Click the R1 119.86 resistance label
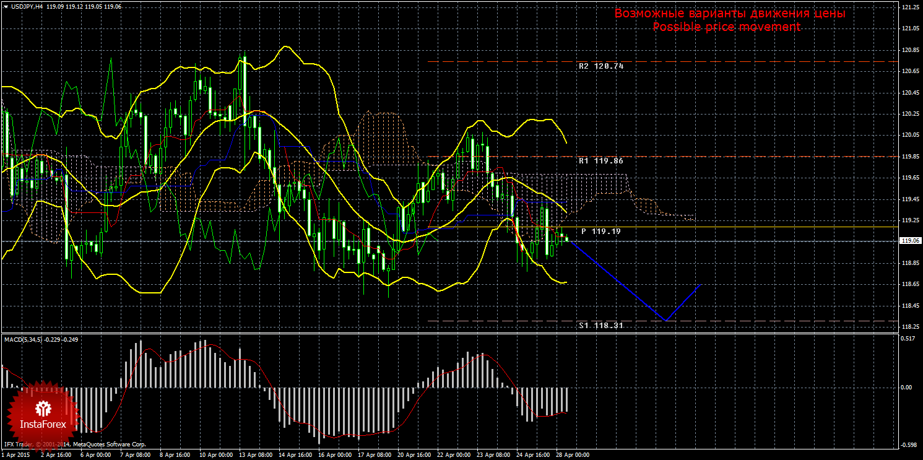This screenshot has height=460, width=923. point(600,161)
